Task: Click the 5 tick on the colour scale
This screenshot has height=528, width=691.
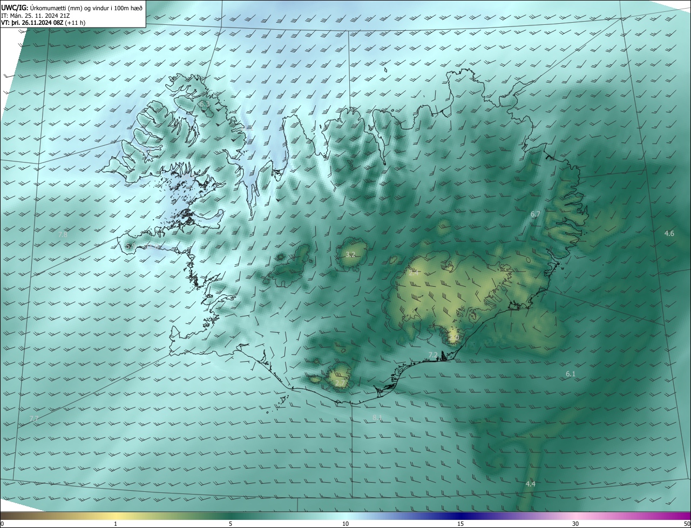Action: (231, 524)
